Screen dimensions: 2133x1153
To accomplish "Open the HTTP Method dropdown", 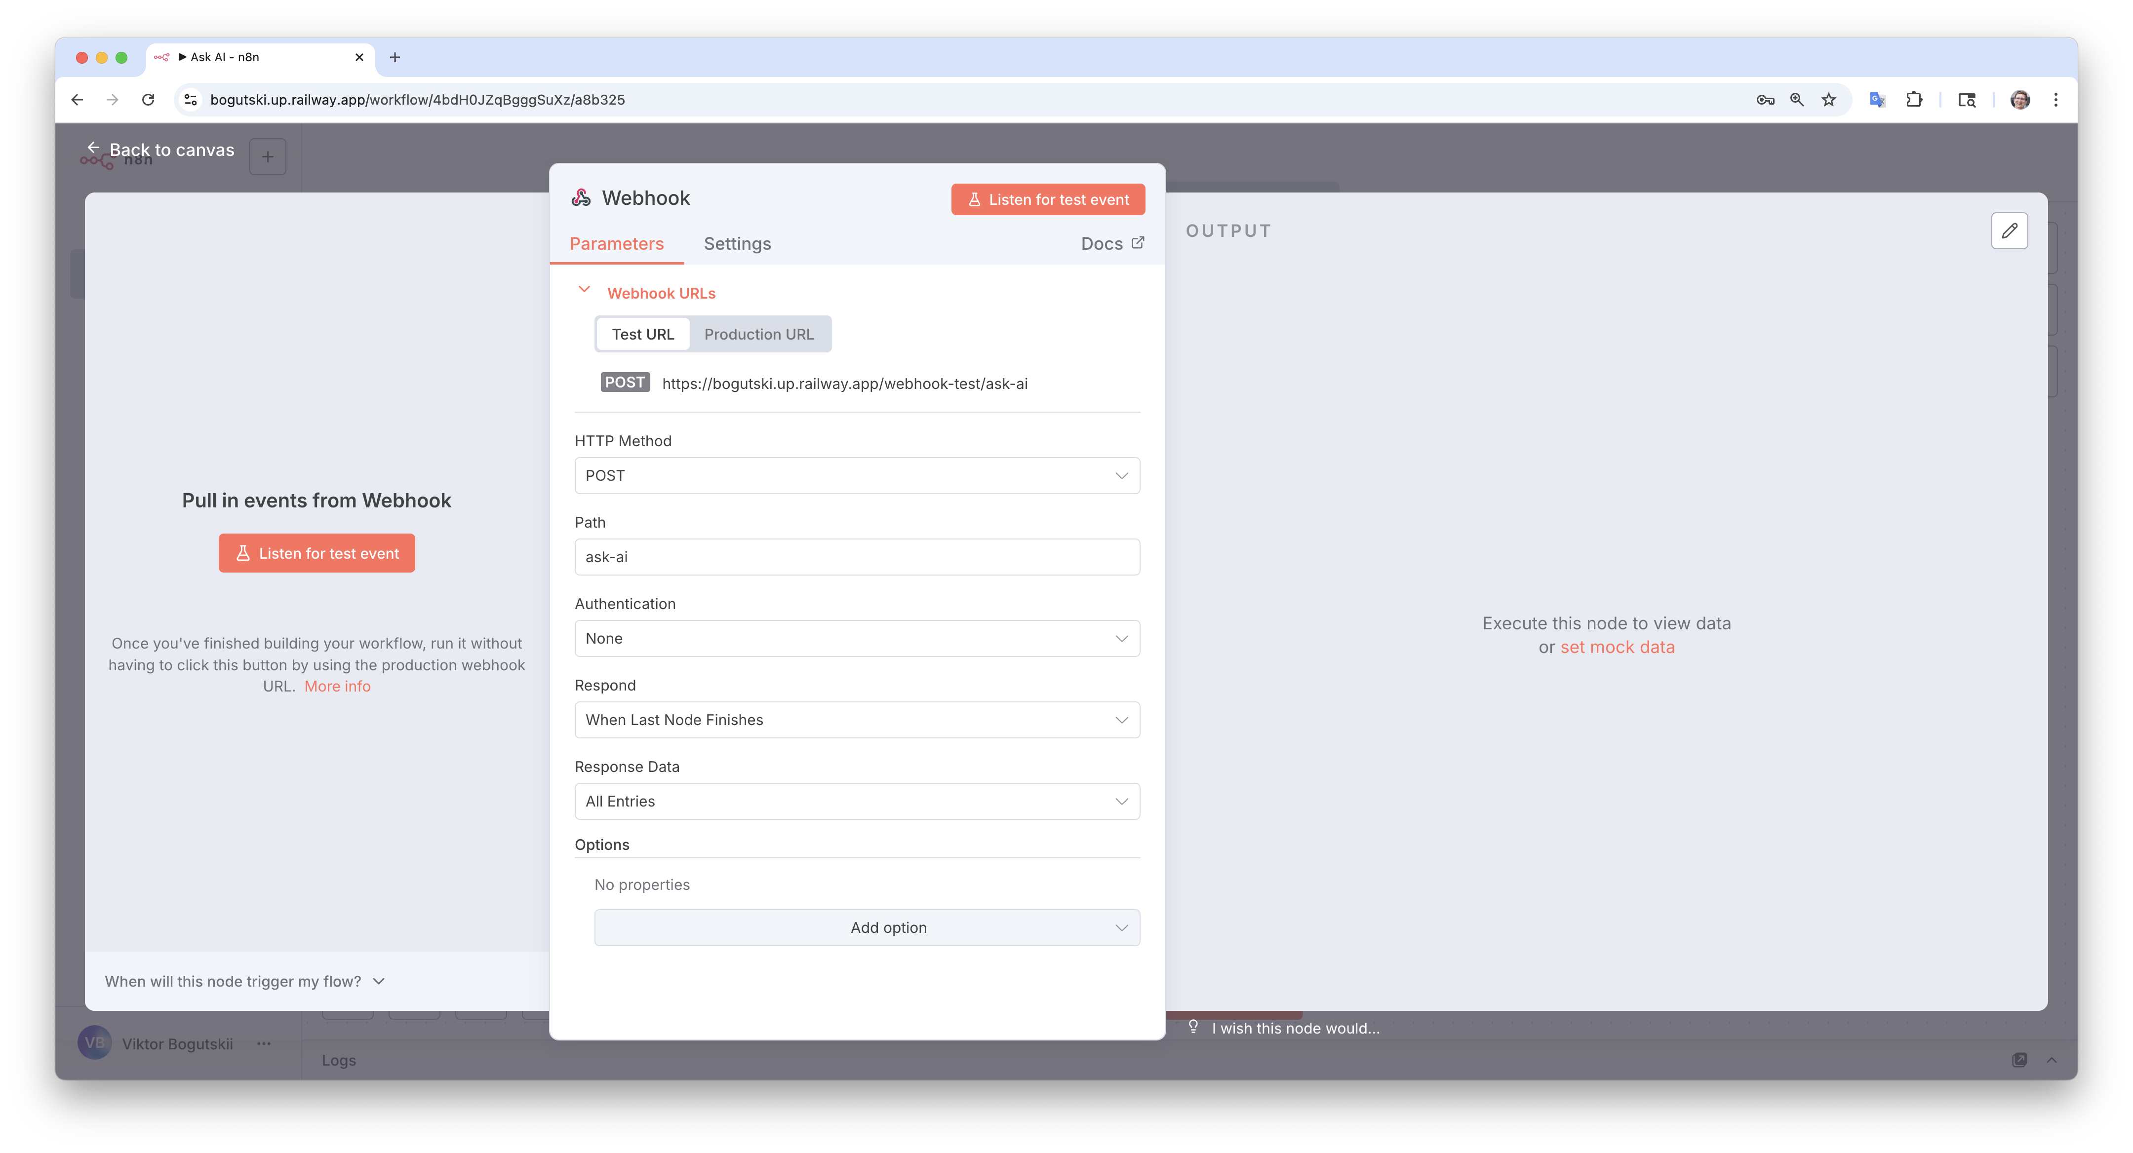I will click(856, 476).
